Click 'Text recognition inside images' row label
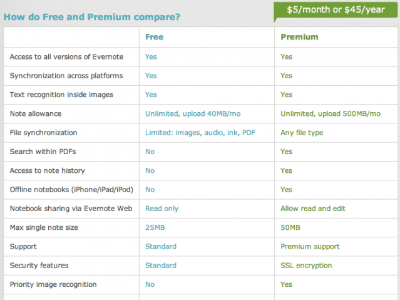The image size is (400, 300). (x=61, y=95)
